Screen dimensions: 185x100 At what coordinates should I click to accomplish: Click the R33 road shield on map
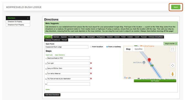pyautogui.click(x=152, y=65)
